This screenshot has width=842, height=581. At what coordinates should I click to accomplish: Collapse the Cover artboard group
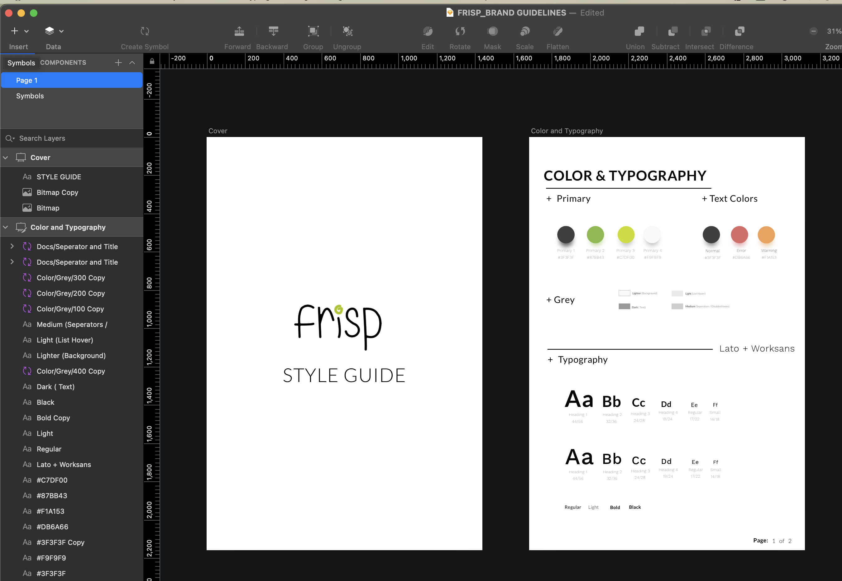(6, 158)
